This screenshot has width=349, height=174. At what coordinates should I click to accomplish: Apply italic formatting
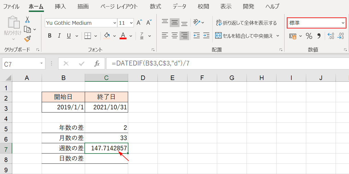pyautogui.click(x=59, y=36)
